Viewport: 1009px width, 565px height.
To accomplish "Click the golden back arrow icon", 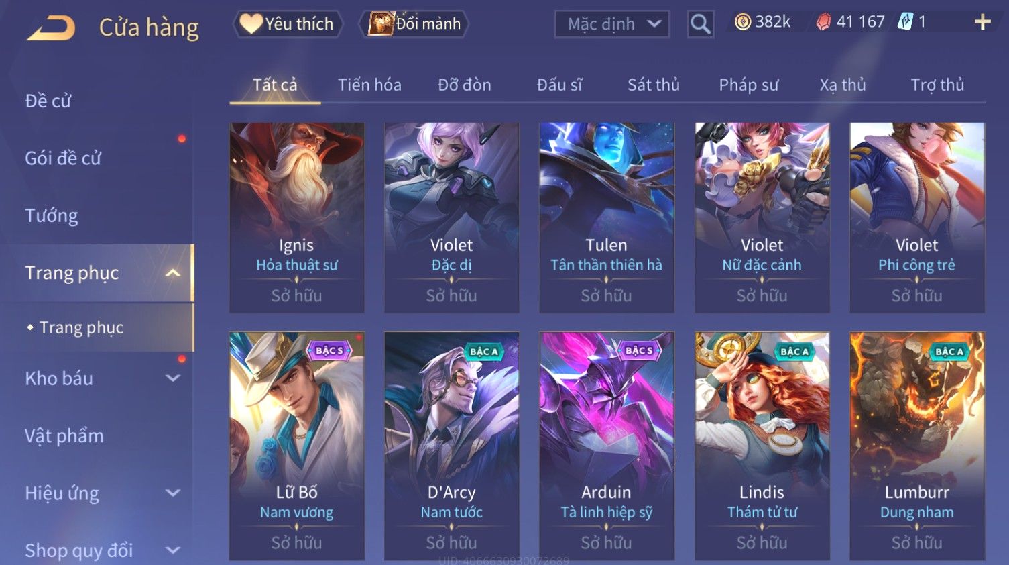I will tap(51, 28).
